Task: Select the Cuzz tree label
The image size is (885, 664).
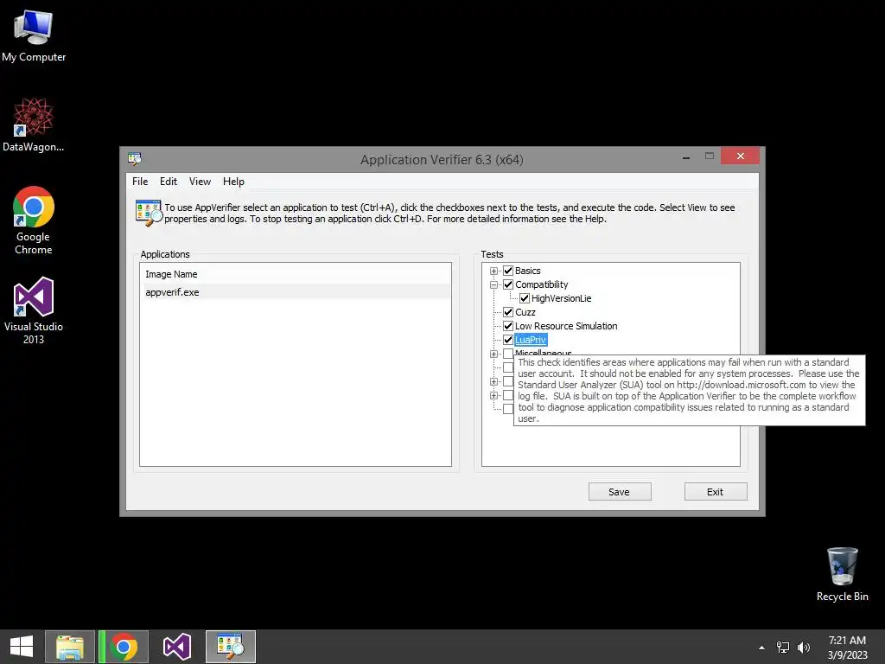Action: click(x=525, y=312)
